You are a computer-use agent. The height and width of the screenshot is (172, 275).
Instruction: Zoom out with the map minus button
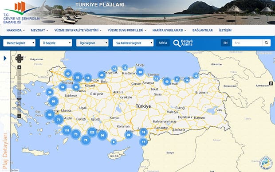pos(19,116)
